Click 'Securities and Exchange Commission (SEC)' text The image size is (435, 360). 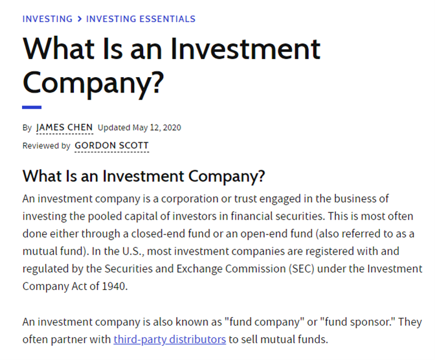[209, 269]
